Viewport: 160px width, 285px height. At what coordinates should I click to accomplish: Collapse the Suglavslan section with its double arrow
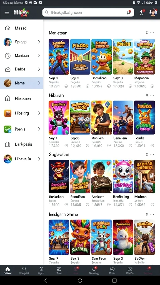click(x=147, y=154)
